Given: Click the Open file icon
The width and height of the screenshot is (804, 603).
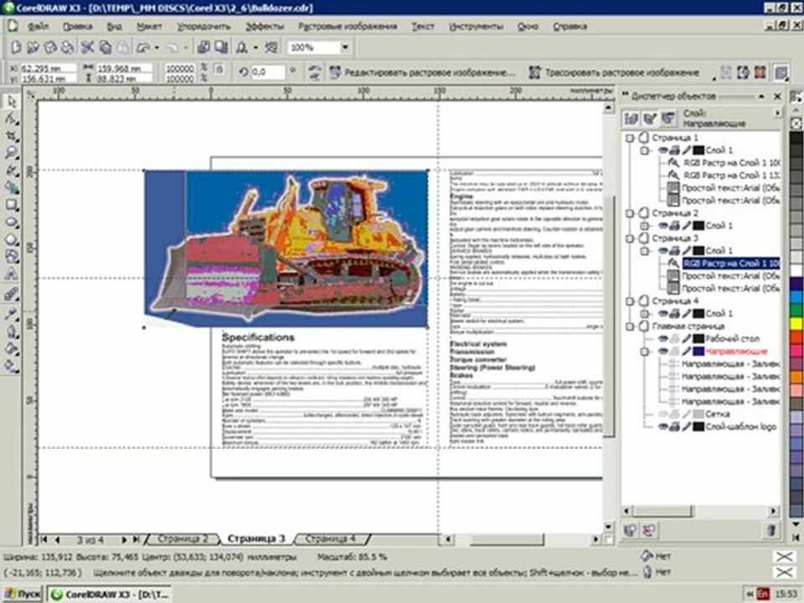Looking at the screenshot, I should pyautogui.click(x=33, y=48).
